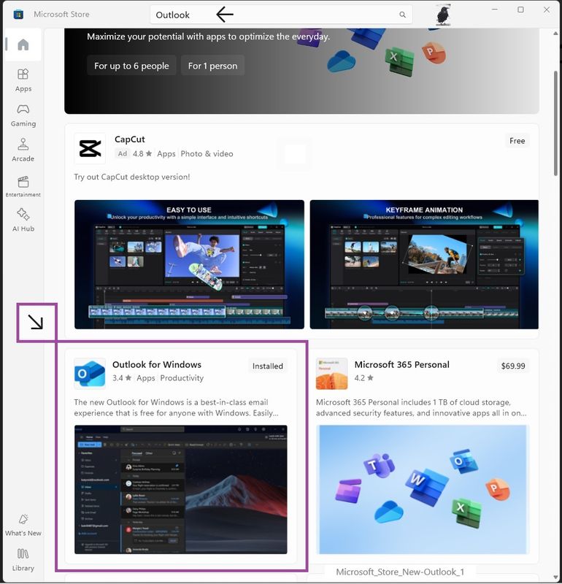Choose For up to 6 people
Screen dimensions: 562x584
pyautogui.click(x=131, y=66)
